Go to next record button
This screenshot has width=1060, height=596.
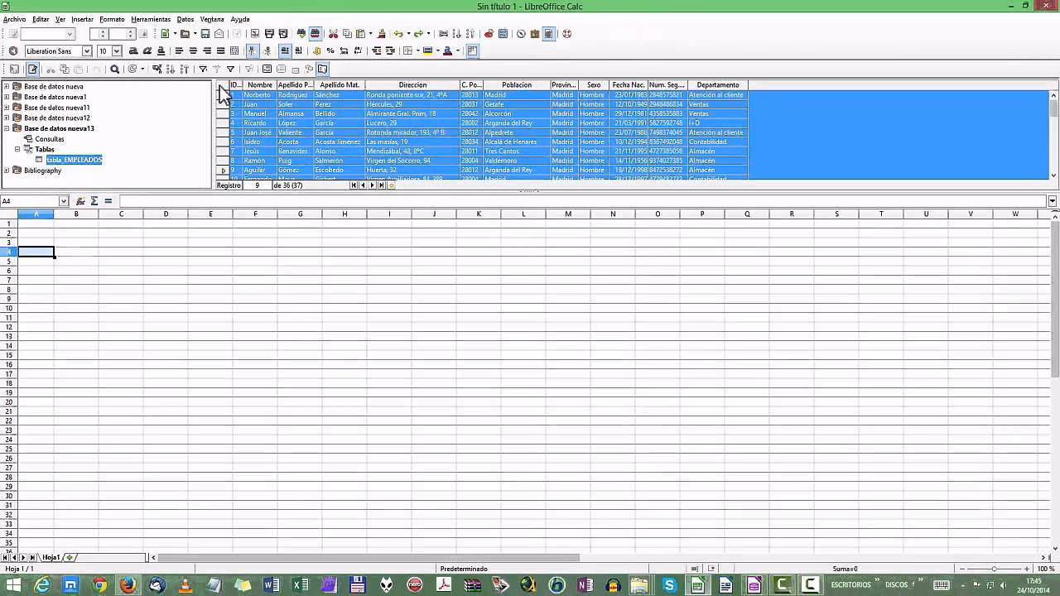(373, 185)
